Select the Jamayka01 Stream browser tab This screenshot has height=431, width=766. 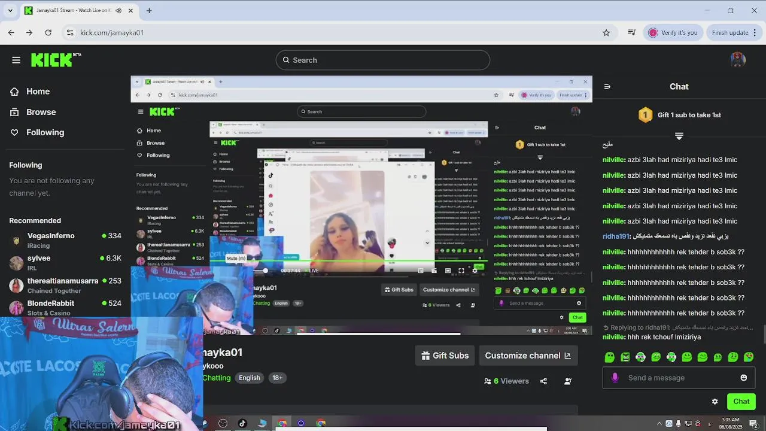(78, 10)
